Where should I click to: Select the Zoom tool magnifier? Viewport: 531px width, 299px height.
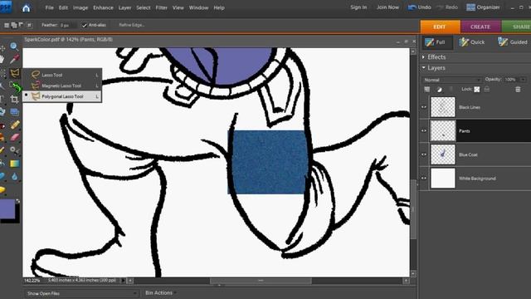(x=14, y=47)
